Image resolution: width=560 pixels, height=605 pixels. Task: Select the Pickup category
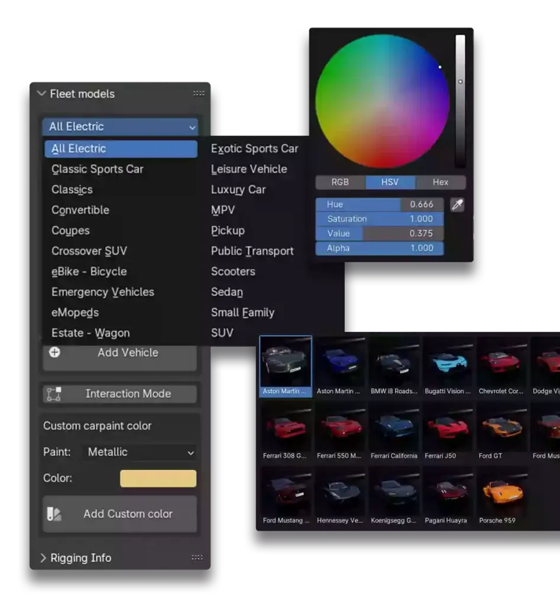click(228, 230)
